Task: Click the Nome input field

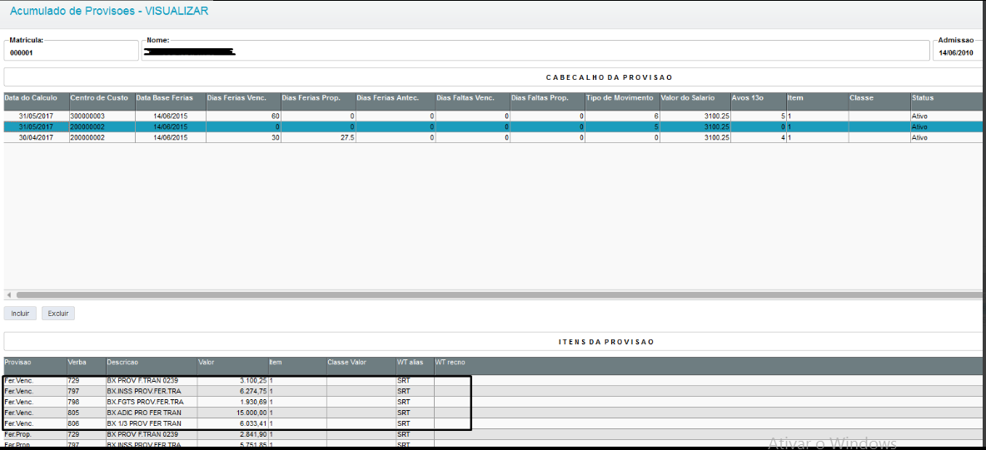Action: tap(535, 52)
